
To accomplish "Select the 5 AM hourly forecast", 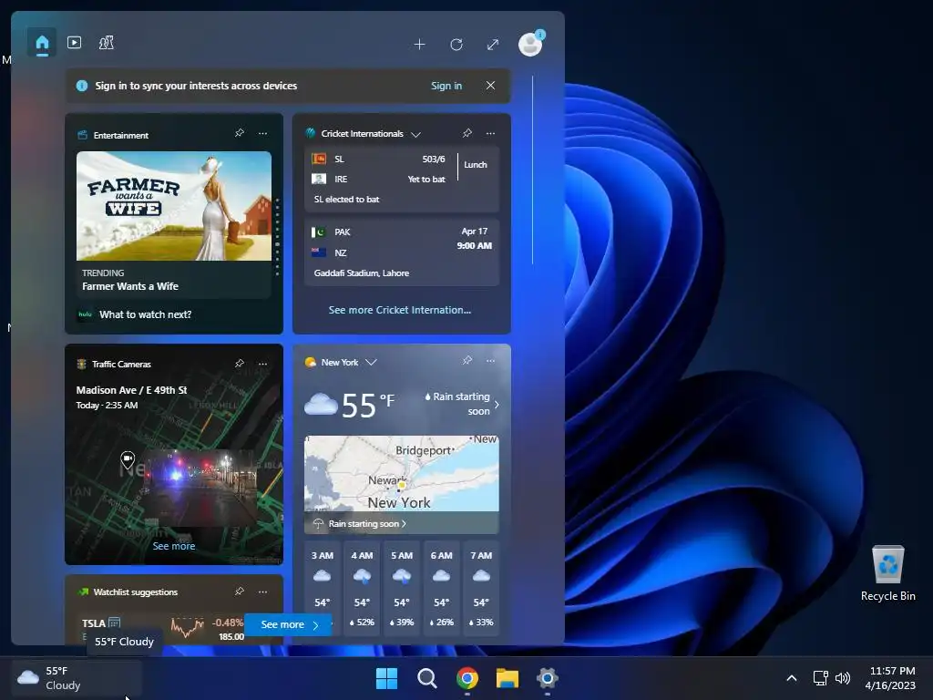I will pyautogui.click(x=402, y=588).
